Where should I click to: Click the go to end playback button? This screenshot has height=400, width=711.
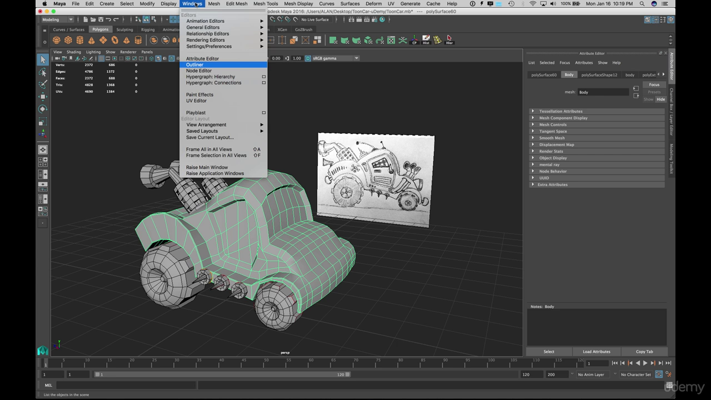(668, 363)
